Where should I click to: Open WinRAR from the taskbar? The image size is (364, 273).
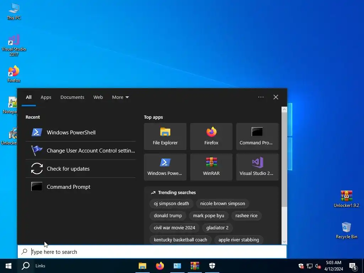(x=195, y=266)
